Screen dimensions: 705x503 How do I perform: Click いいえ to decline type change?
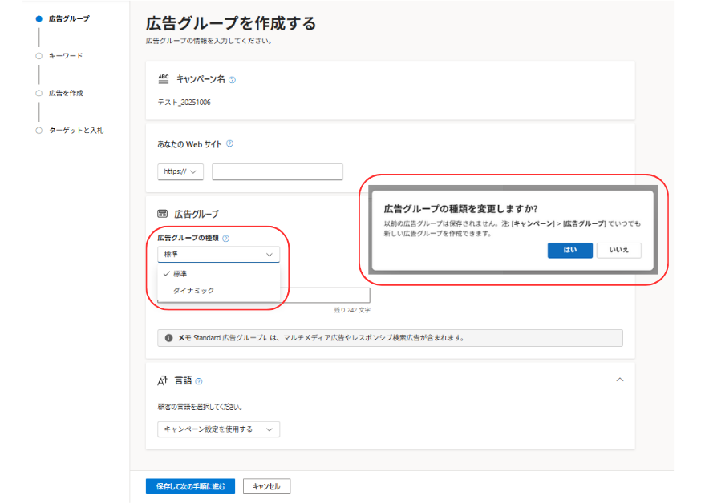[x=618, y=250]
